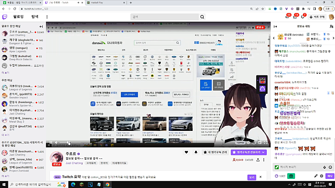335x188 pixels.
Task: Click the Twitch home logo
Action: (5, 17)
